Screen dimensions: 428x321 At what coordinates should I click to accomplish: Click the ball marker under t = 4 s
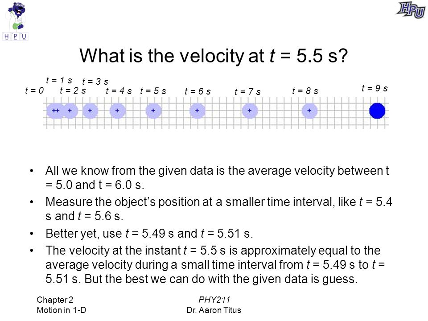(118, 111)
